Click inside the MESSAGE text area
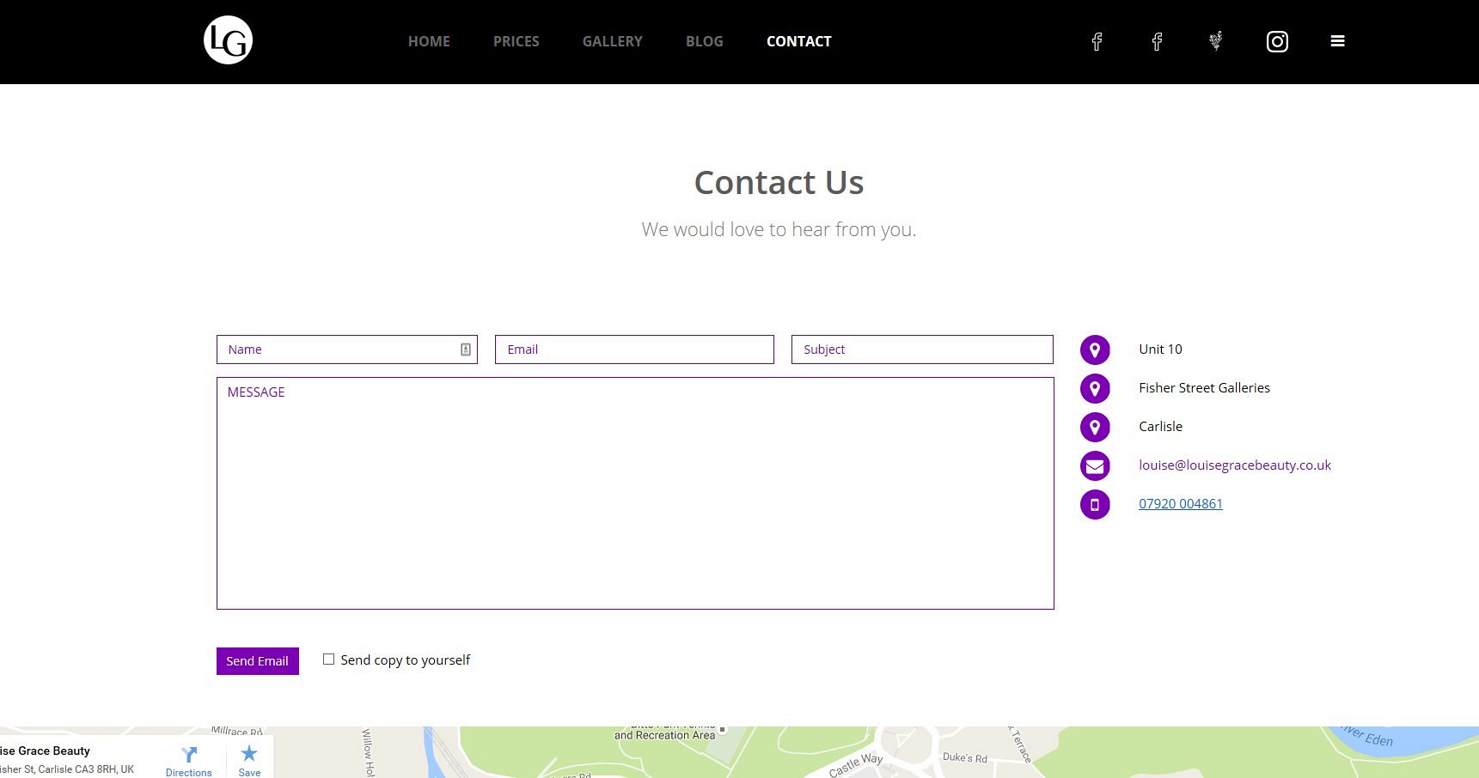The image size is (1479, 778). (634, 494)
